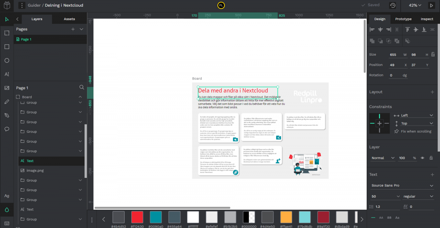
Task: Align selection to the right edge
Action: pyautogui.click(x=389, y=29)
